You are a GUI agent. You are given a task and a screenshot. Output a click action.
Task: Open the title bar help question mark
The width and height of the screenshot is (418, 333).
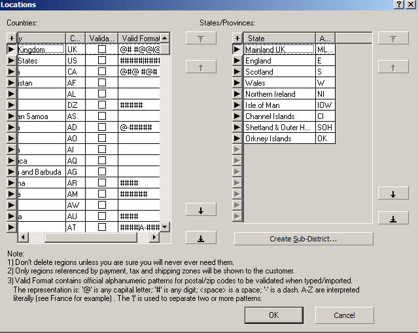tap(399, 5)
